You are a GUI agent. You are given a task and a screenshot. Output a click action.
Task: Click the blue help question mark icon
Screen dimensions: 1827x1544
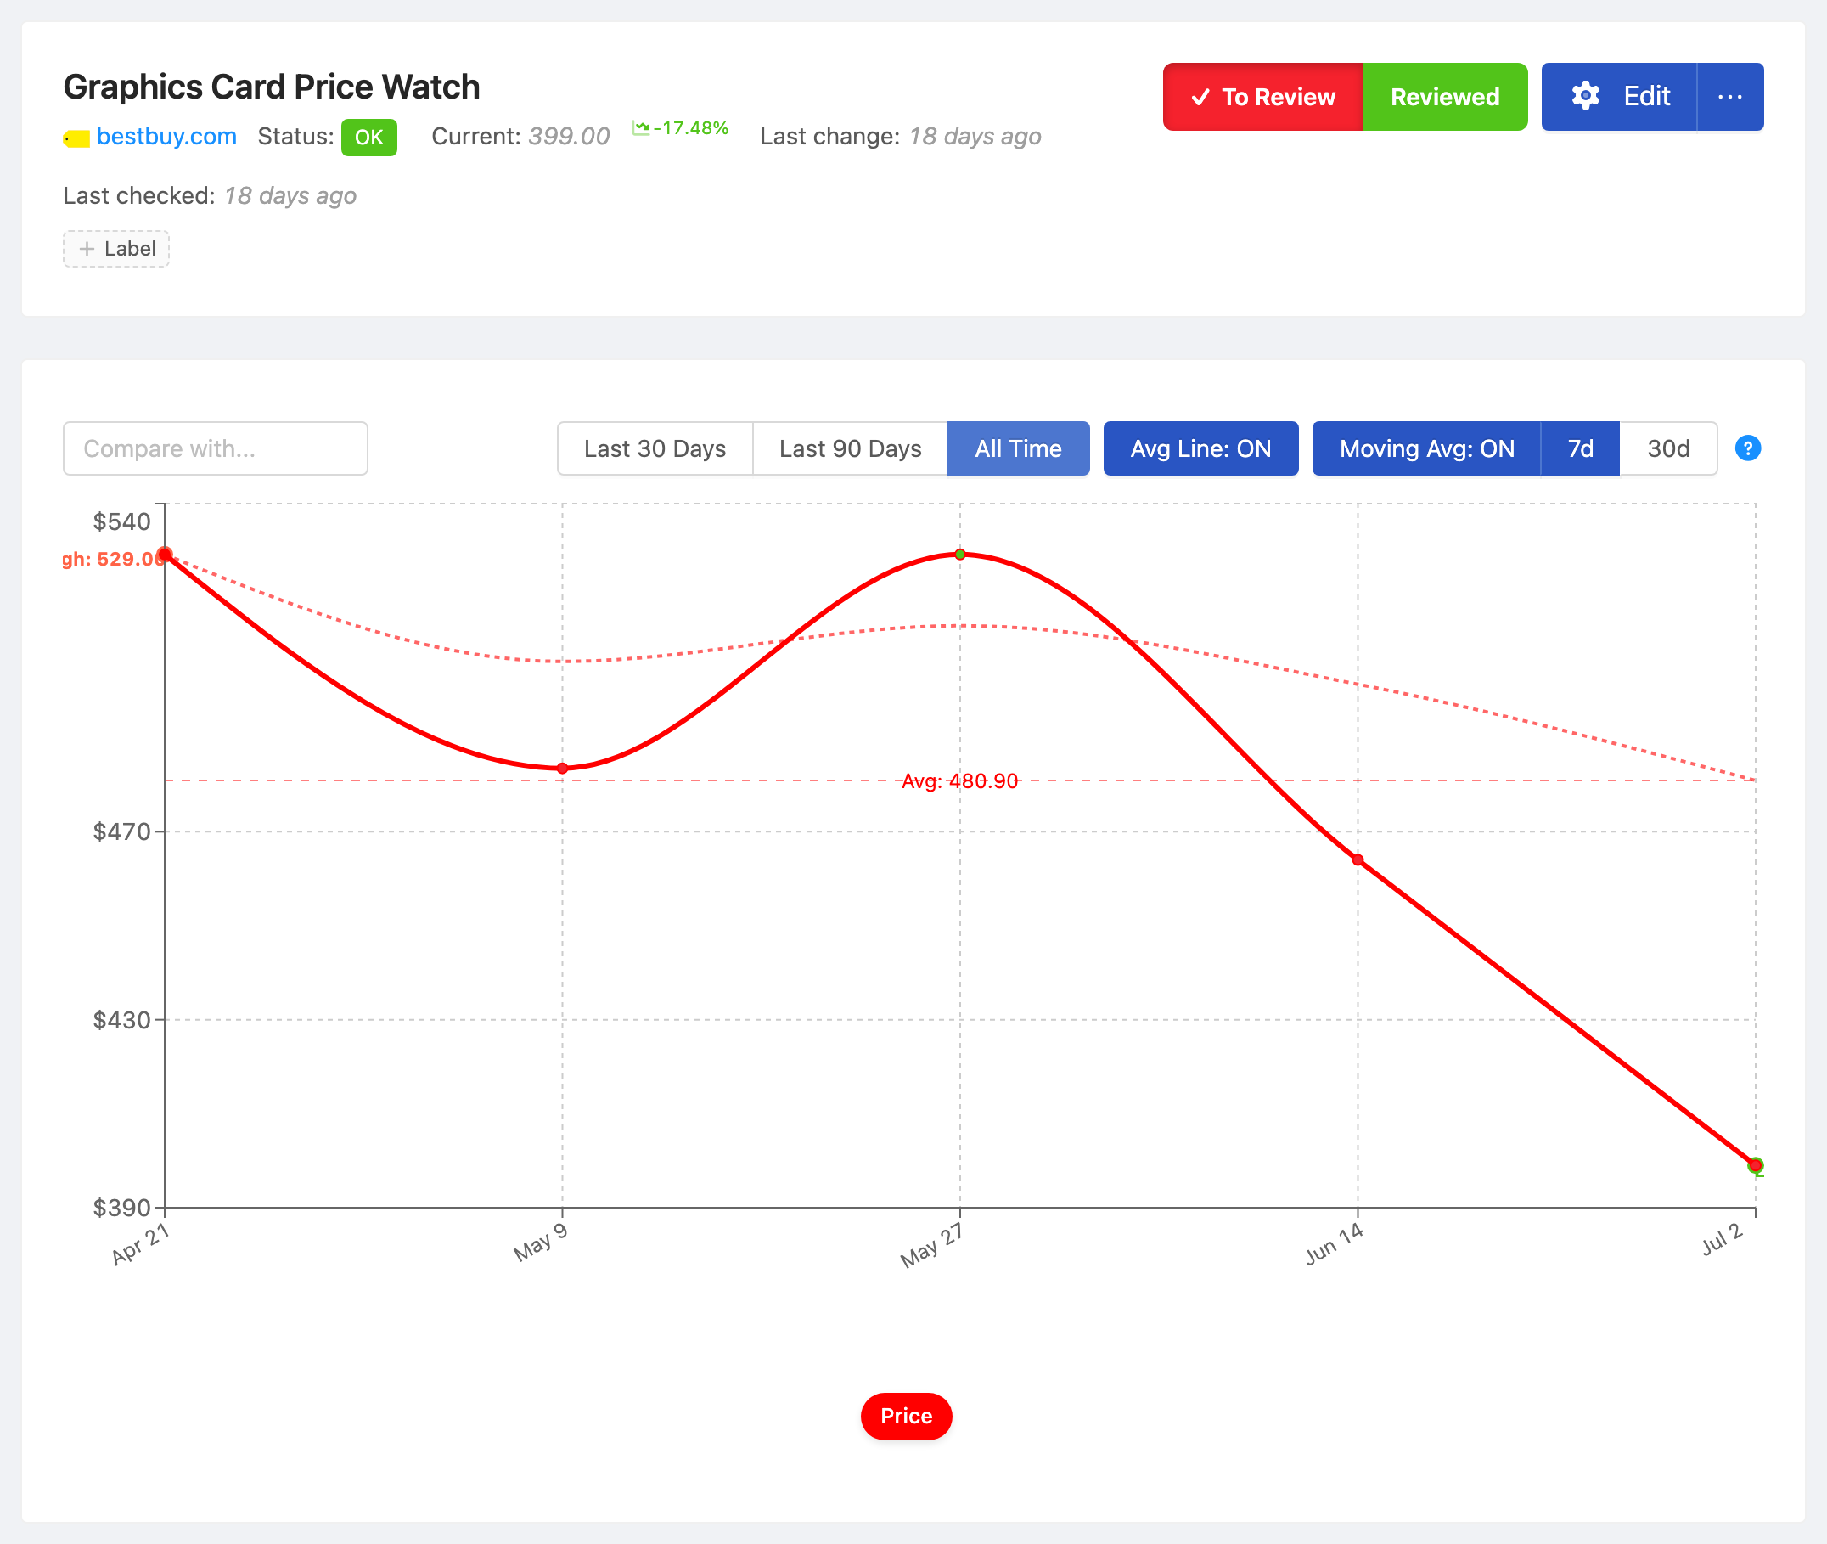pyautogui.click(x=1747, y=448)
